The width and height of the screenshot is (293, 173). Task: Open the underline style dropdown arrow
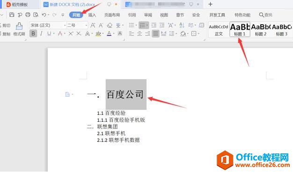tap(54, 34)
